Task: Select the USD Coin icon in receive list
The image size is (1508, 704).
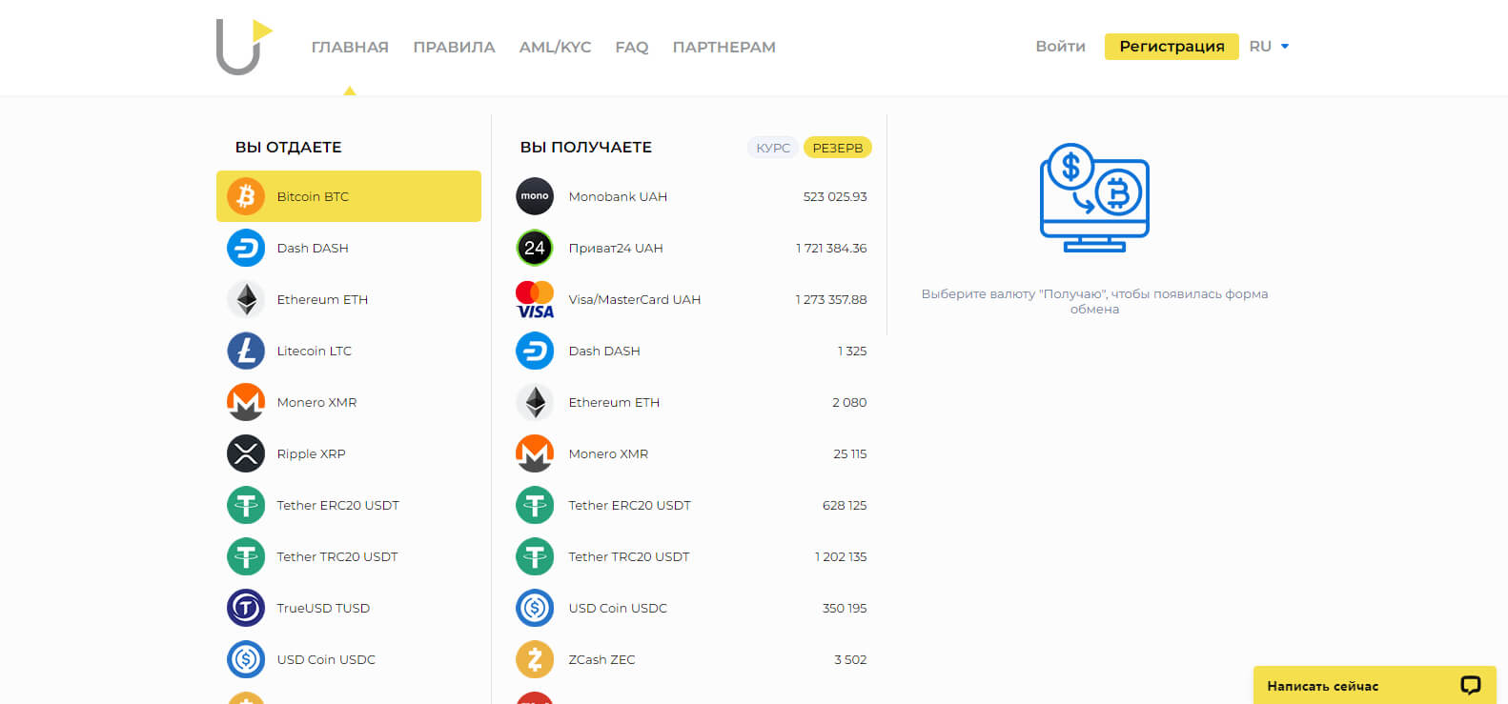Action: pyautogui.click(x=535, y=608)
